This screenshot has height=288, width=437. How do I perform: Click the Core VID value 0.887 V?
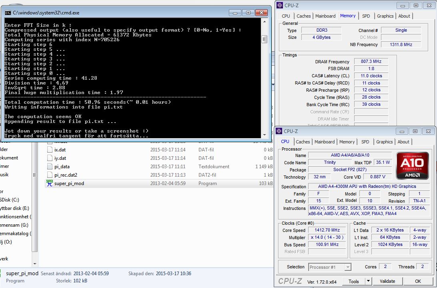[377, 177]
